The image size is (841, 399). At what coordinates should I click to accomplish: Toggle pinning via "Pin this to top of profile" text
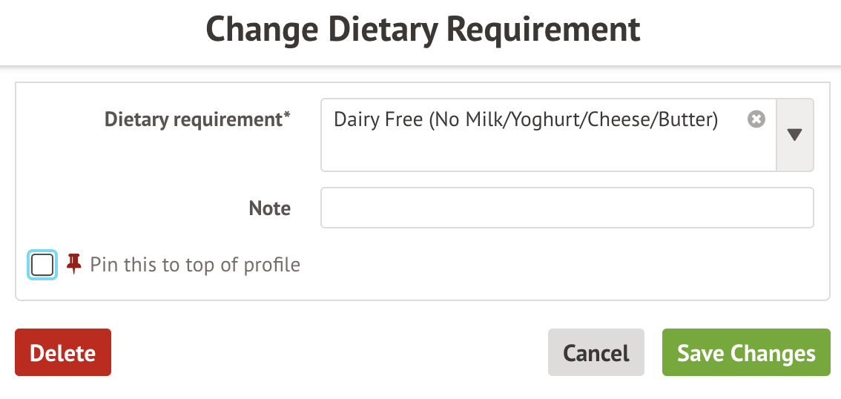[x=195, y=265]
